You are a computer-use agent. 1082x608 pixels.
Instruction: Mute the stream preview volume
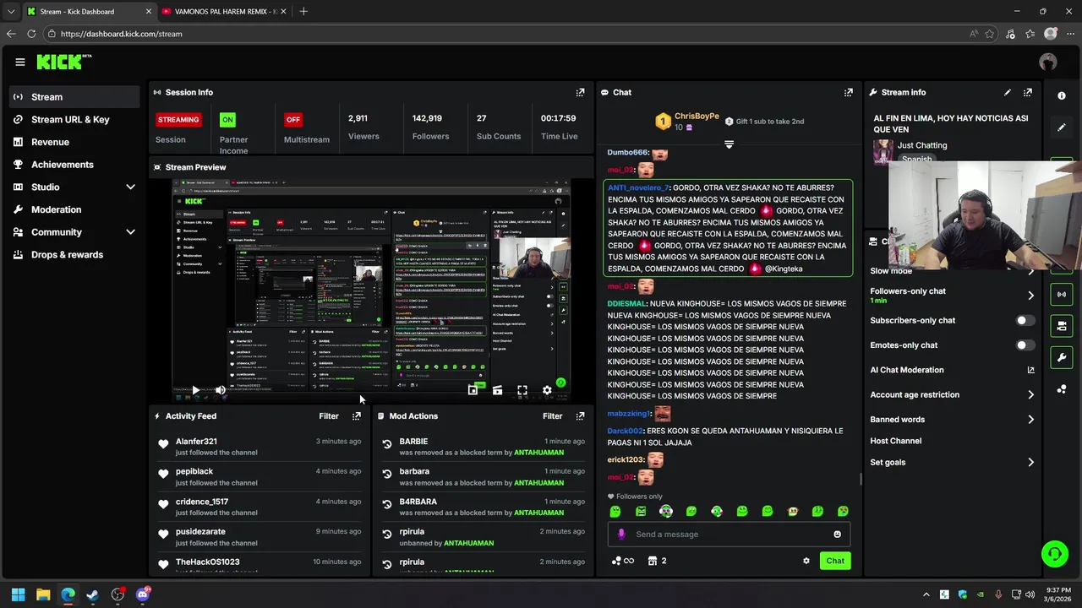pos(220,390)
